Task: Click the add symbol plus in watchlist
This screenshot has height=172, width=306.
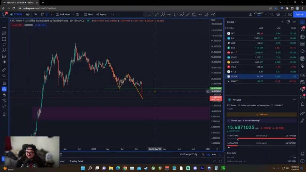Action: [282, 22]
